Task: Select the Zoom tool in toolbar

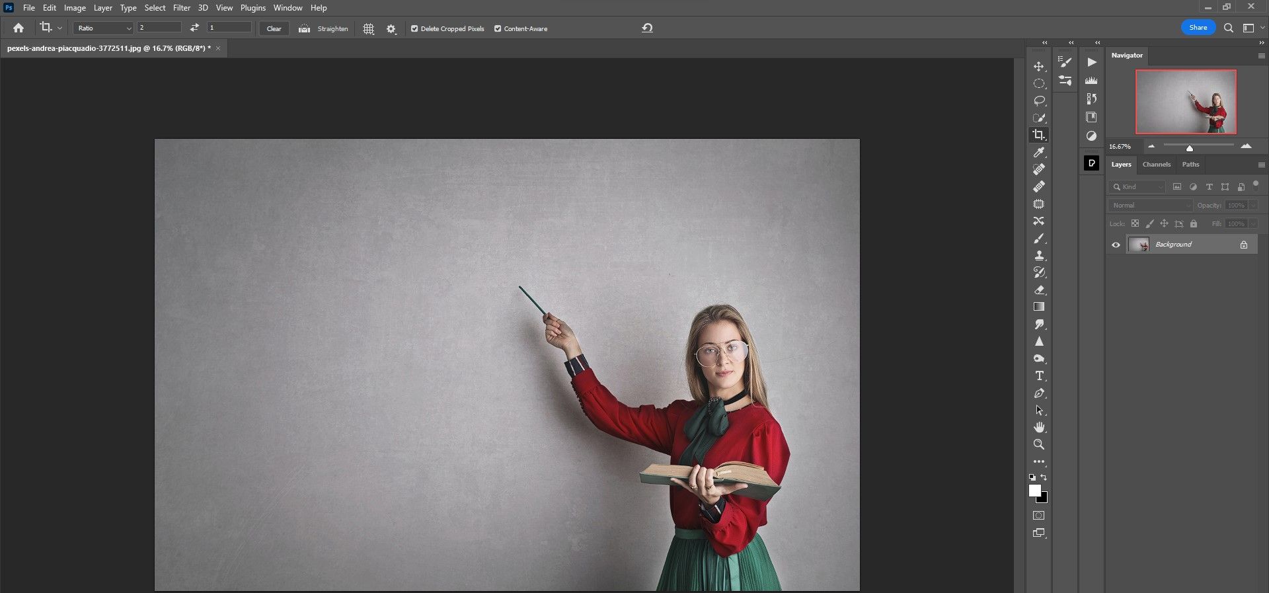Action: pyautogui.click(x=1039, y=444)
